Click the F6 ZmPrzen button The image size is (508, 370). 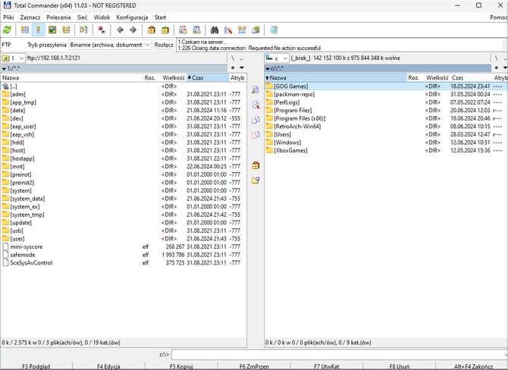(x=254, y=366)
